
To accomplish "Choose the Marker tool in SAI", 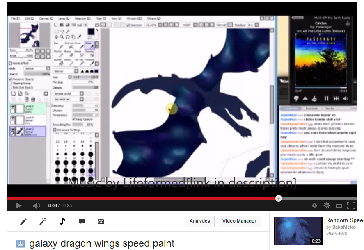I will 58,54.
